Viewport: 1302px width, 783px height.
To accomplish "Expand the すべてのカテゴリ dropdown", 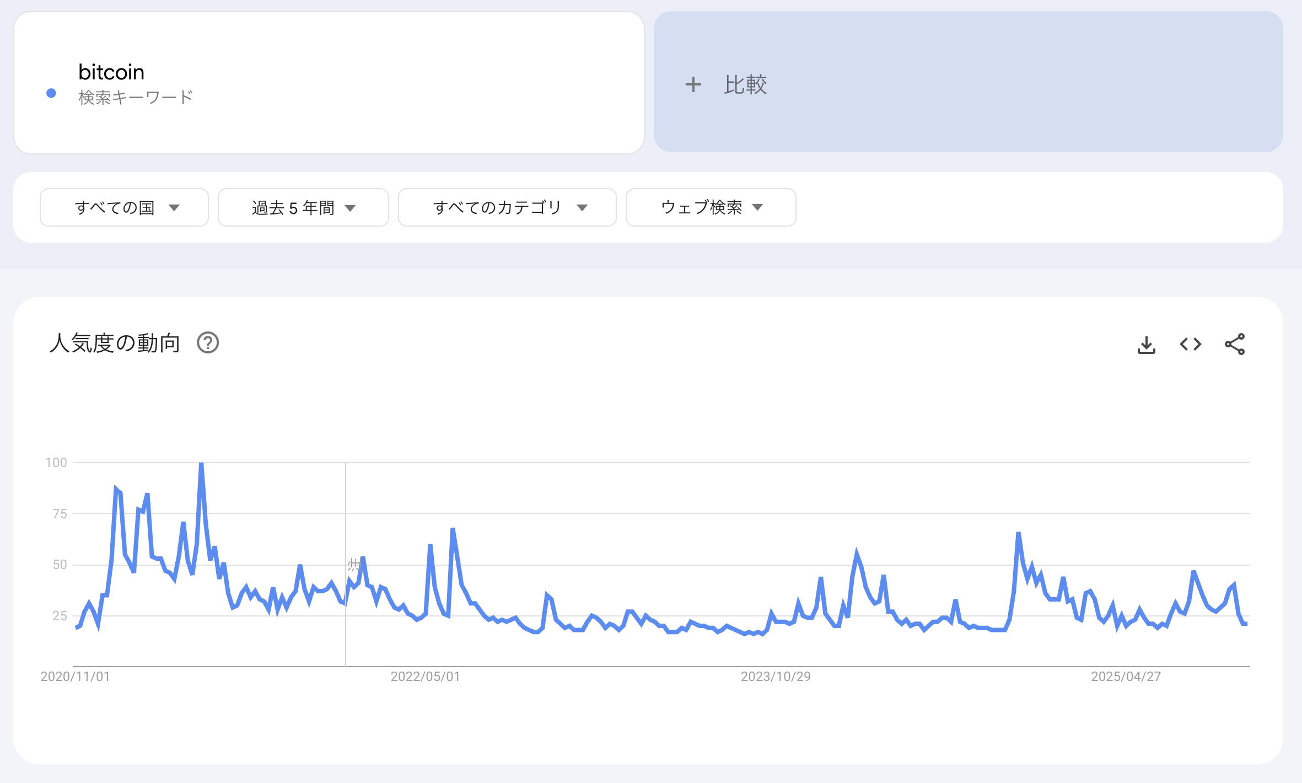I will pyautogui.click(x=507, y=207).
